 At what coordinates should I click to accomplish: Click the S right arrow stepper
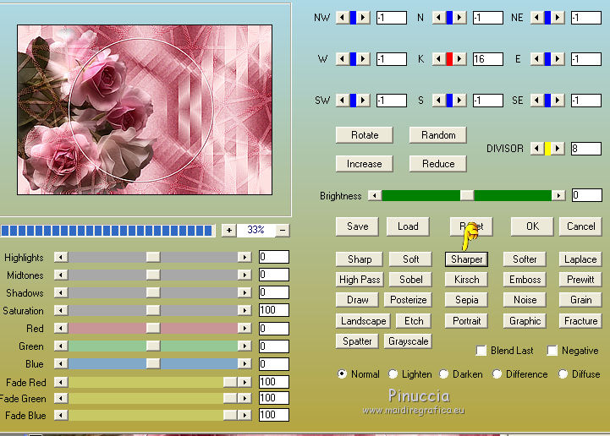click(459, 101)
